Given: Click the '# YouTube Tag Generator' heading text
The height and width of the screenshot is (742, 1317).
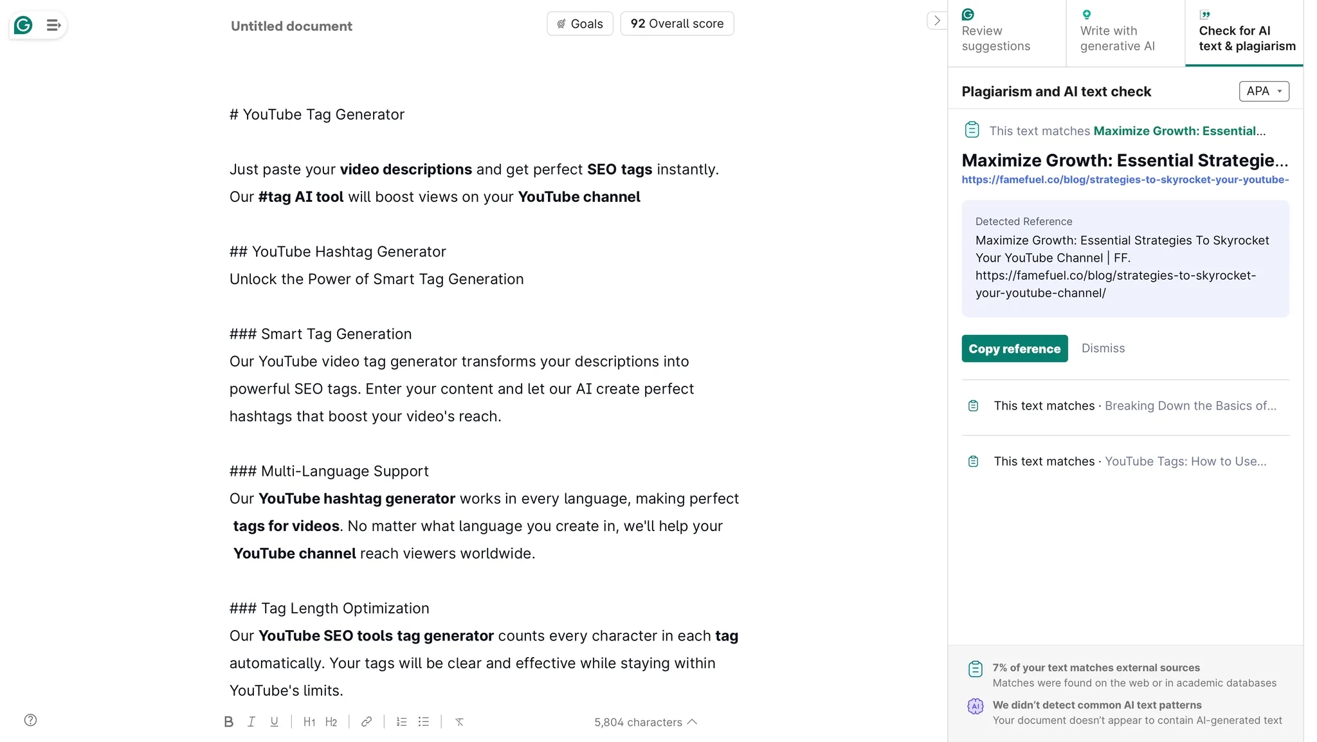Looking at the screenshot, I should coord(317,114).
